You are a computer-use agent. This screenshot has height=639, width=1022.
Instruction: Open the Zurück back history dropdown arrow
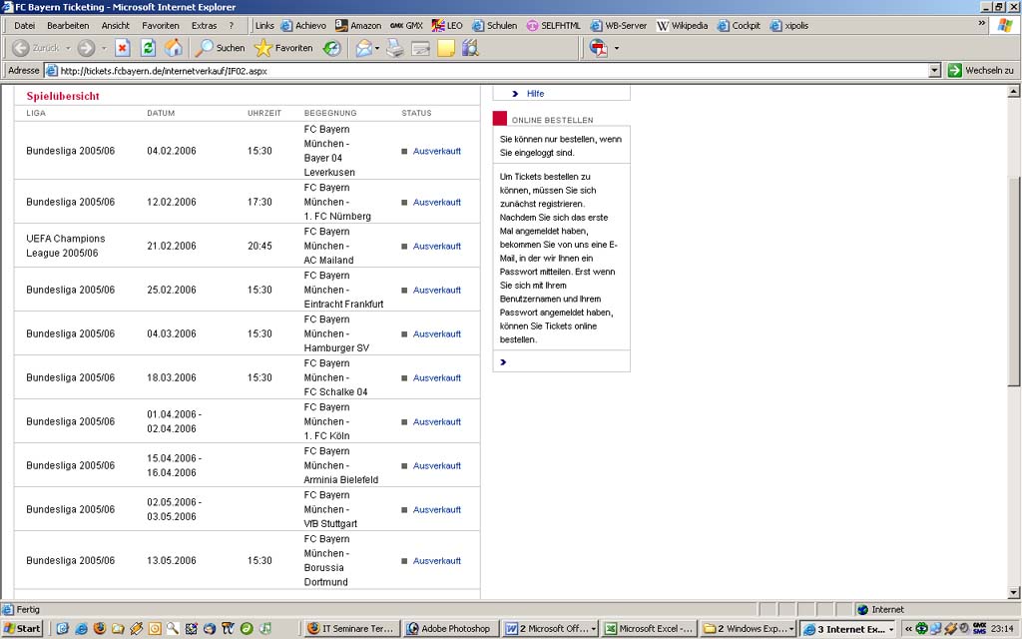68,48
